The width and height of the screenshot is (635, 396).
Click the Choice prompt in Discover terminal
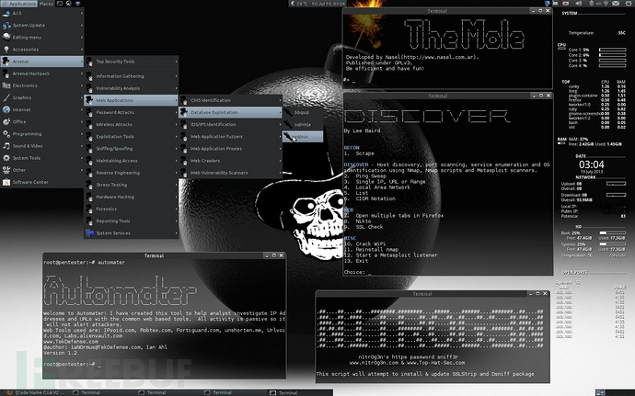click(354, 272)
